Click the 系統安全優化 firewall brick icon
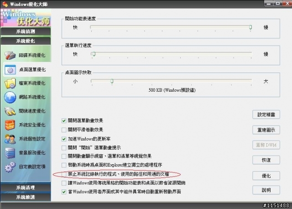This screenshot has width=292, height=209. point(10,125)
